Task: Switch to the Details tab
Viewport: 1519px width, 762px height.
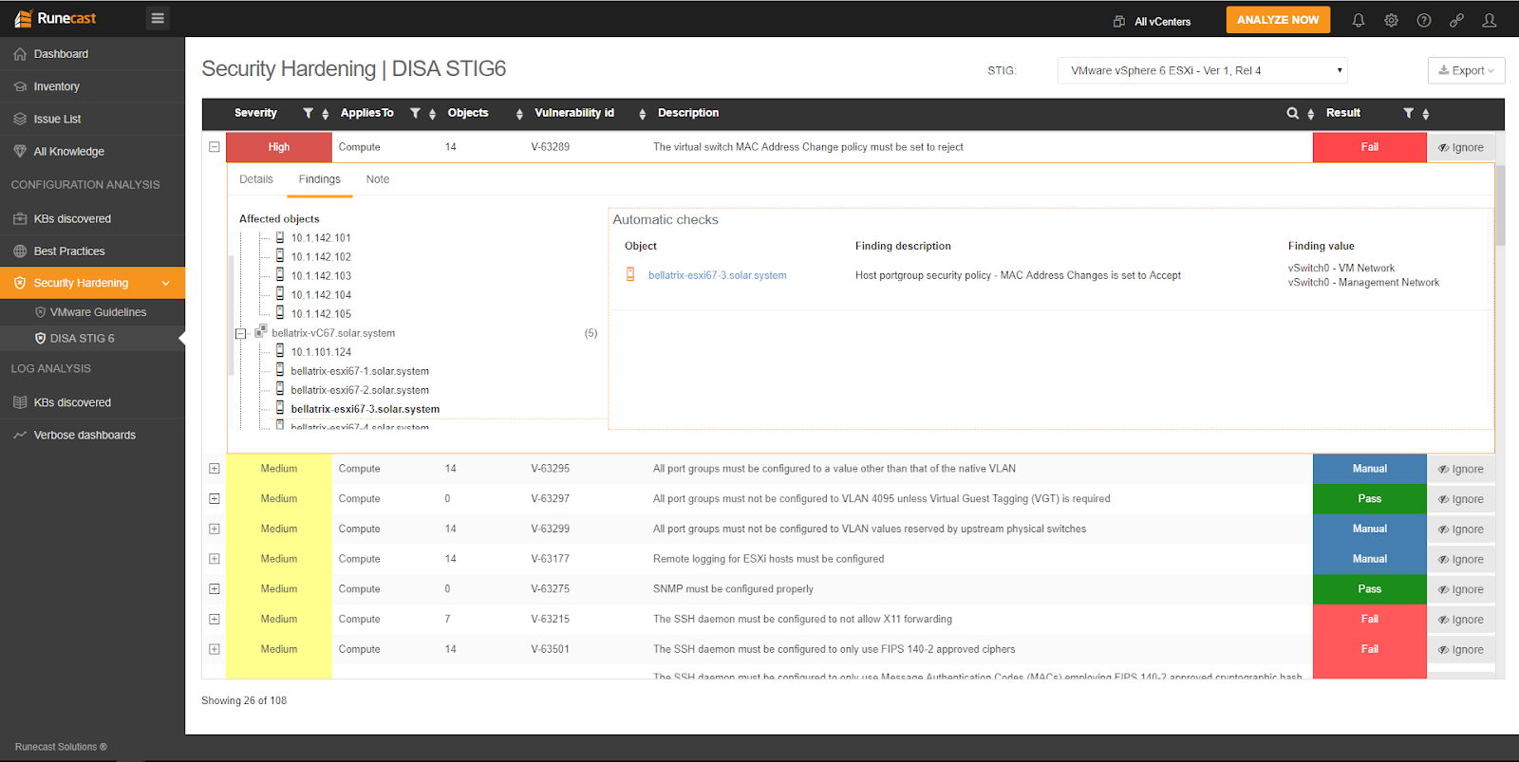Action: pos(256,179)
